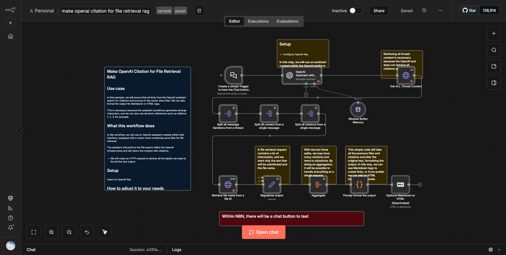Select Split all citations node
The height and width of the screenshot is (255, 506).
pos(310,114)
